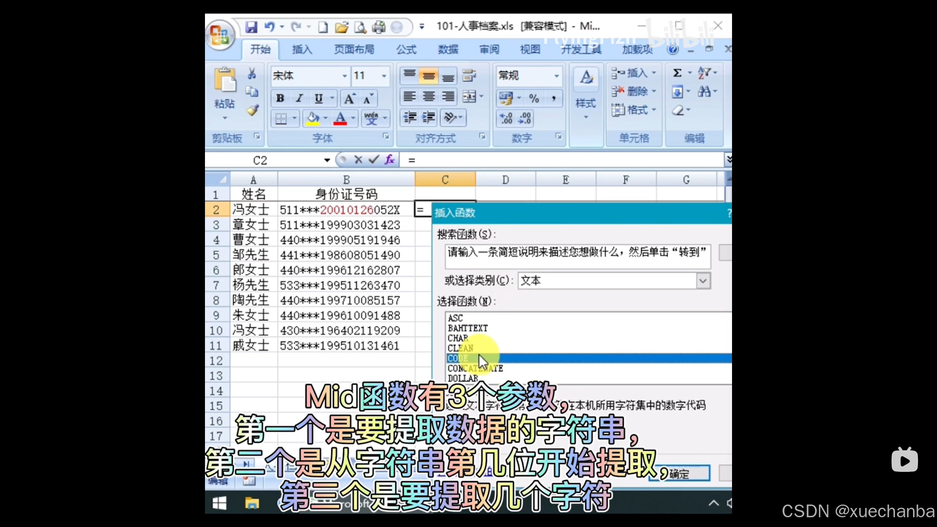The height and width of the screenshot is (527, 937).
Task: Click the Save icon in quick access toolbar
Action: click(x=251, y=27)
